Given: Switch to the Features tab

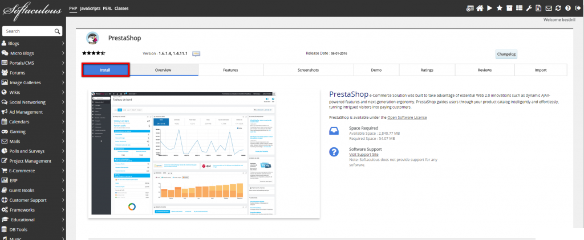Looking at the screenshot, I should pos(230,70).
